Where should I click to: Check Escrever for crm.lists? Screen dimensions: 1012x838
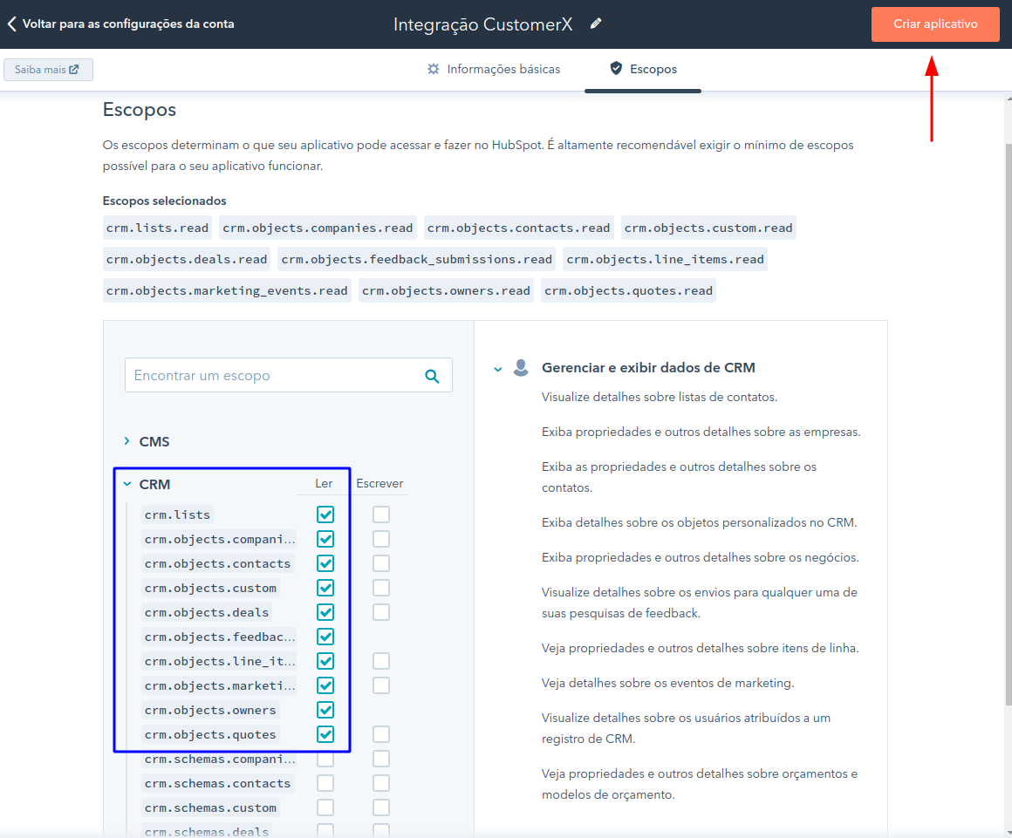click(380, 514)
